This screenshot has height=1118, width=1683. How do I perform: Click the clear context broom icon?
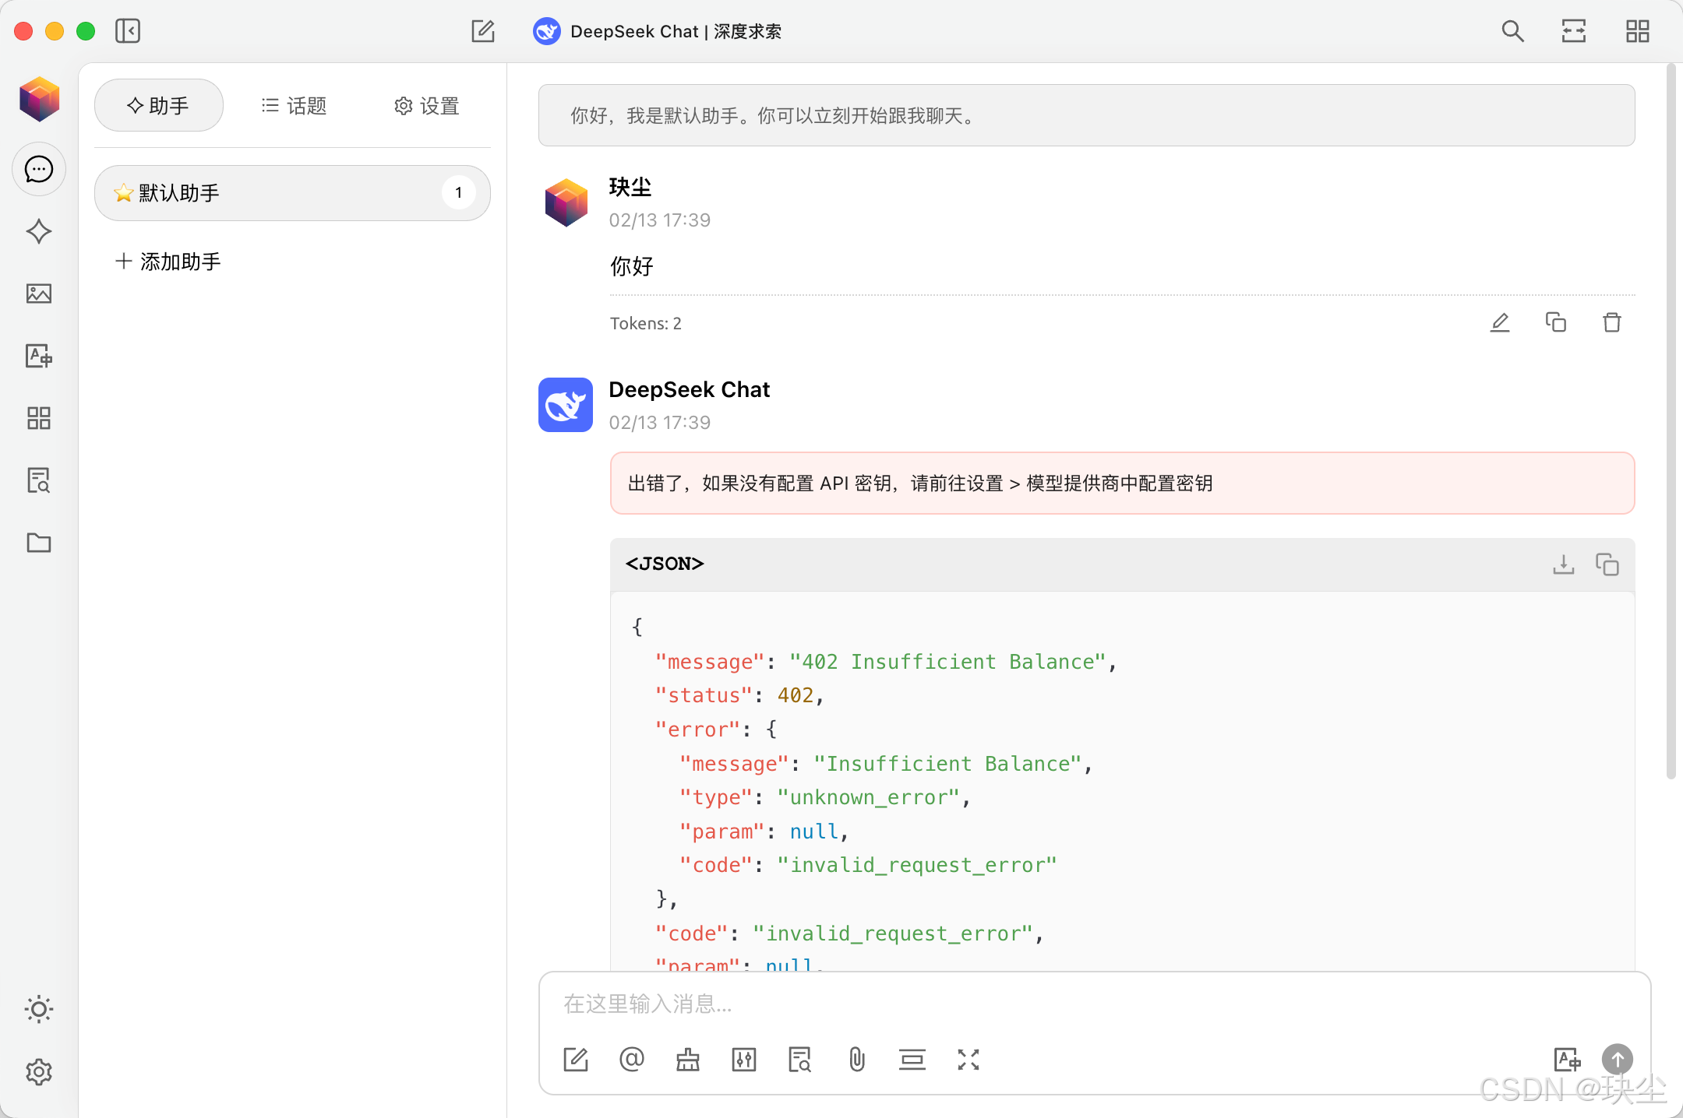click(x=688, y=1060)
